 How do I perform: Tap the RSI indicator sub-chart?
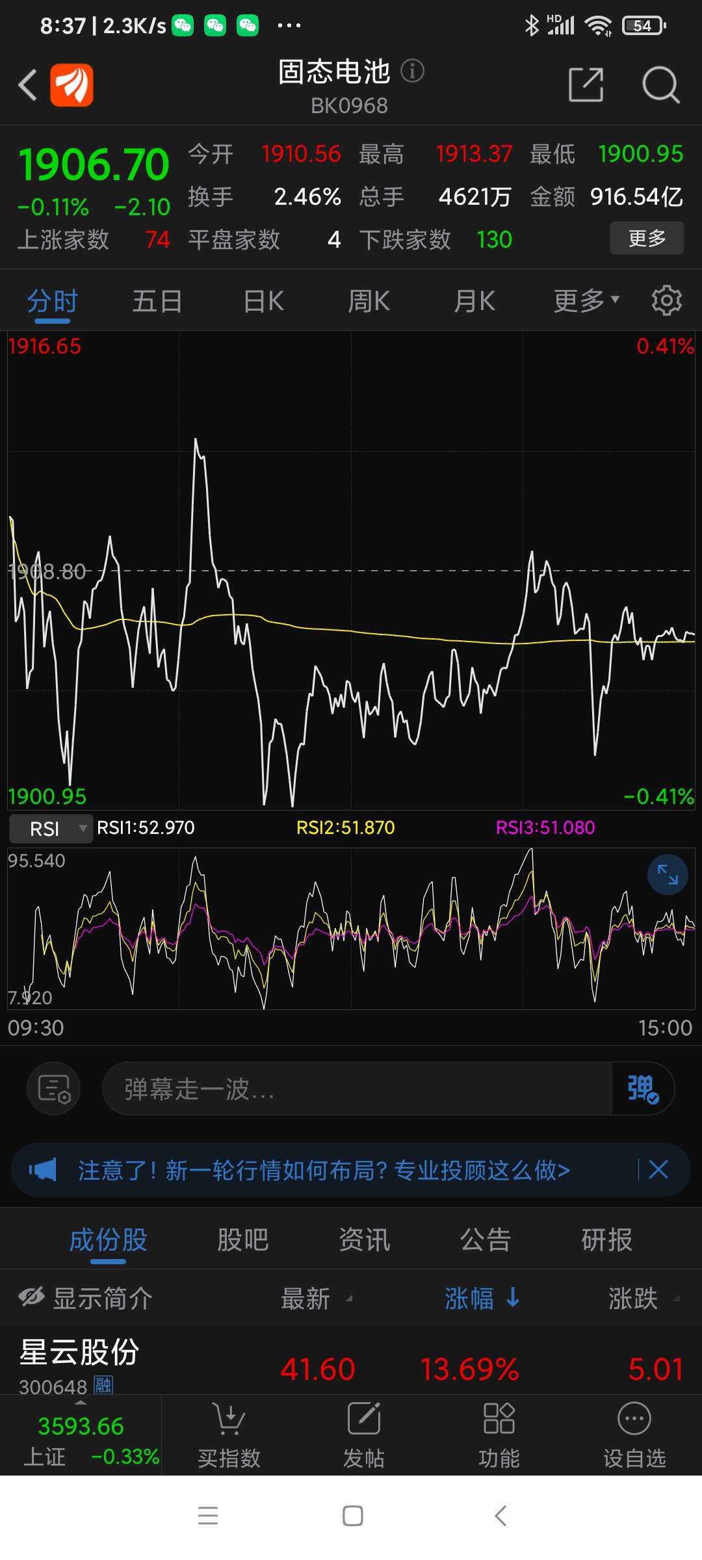coord(351,928)
